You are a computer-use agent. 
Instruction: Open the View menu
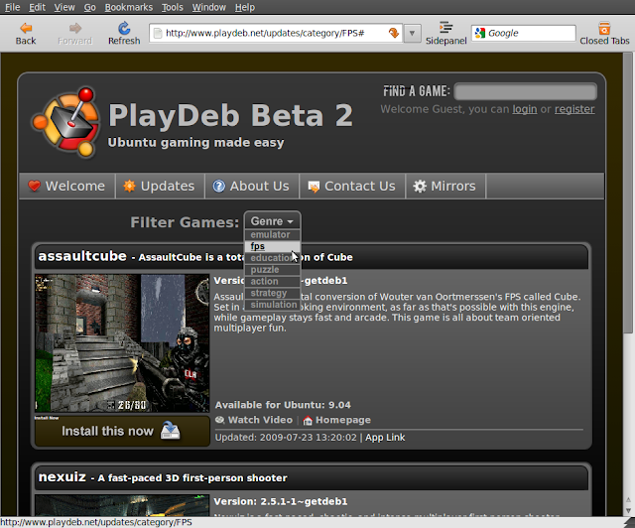(64, 7)
